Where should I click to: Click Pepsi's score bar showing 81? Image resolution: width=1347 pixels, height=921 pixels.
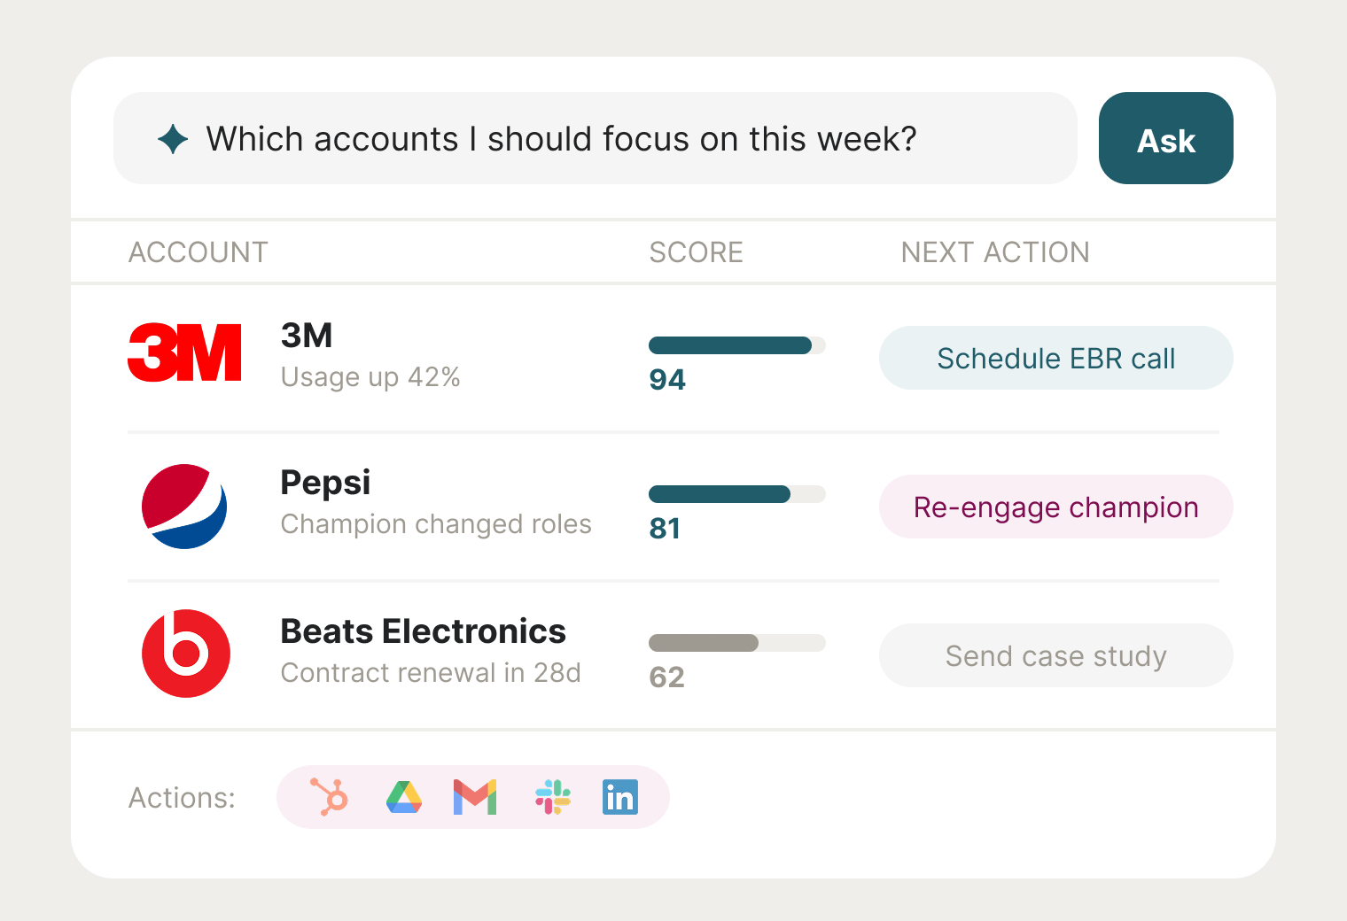coord(736,494)
